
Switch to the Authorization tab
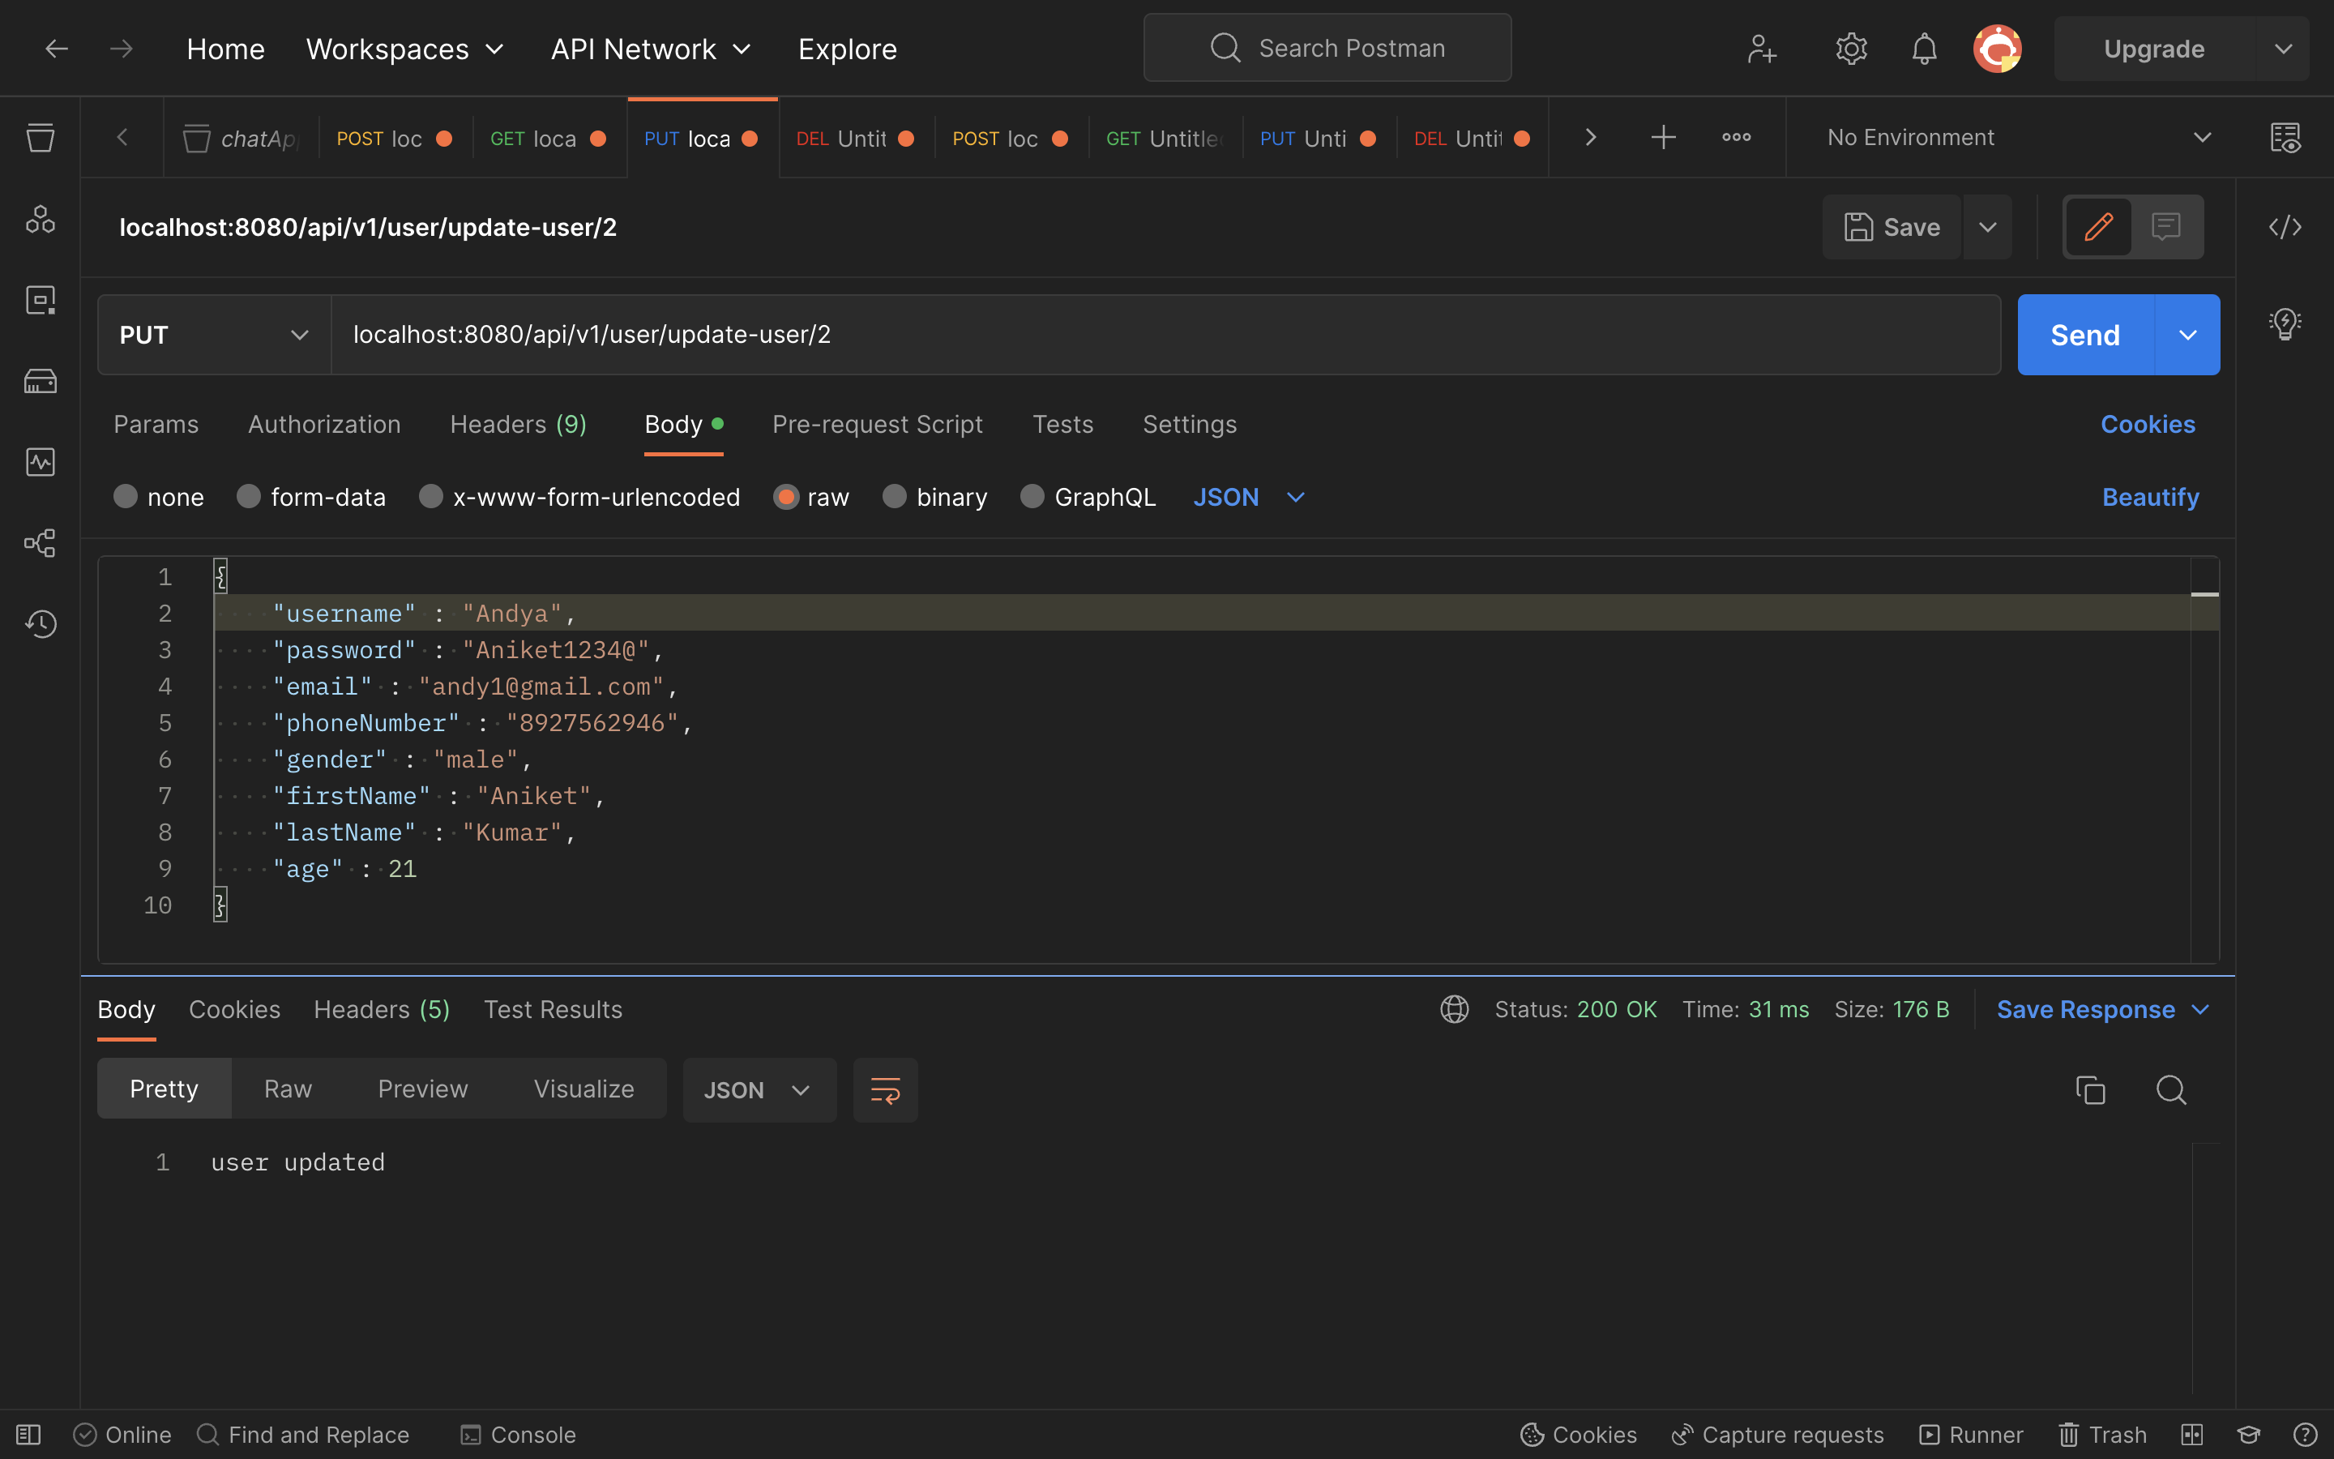324,424
